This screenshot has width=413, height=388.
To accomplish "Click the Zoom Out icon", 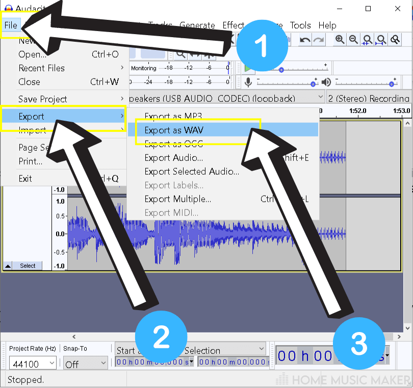I will coord(353,40).
